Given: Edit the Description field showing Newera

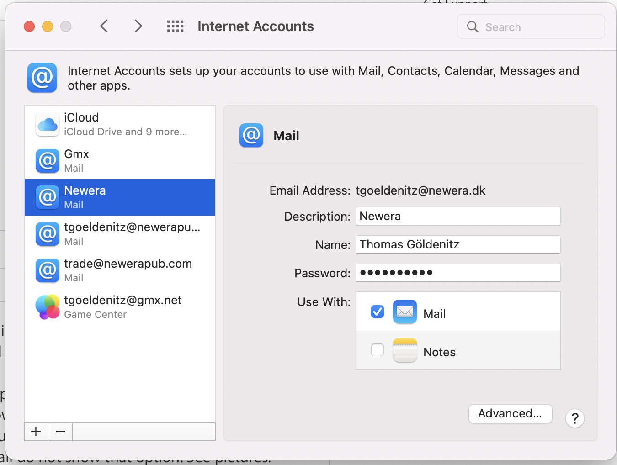Looking at the screenshot, I should 457,216.
